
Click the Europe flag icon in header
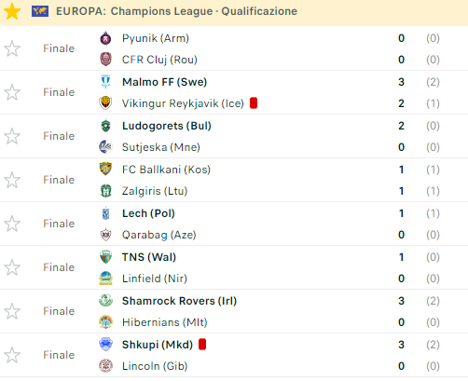tap(40, 11)
